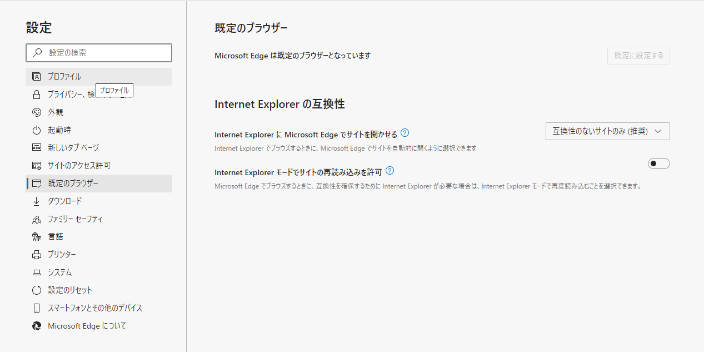Open the 外観 settings section
The height and width of the screenshot is (352, 704).
coord(99,112)
